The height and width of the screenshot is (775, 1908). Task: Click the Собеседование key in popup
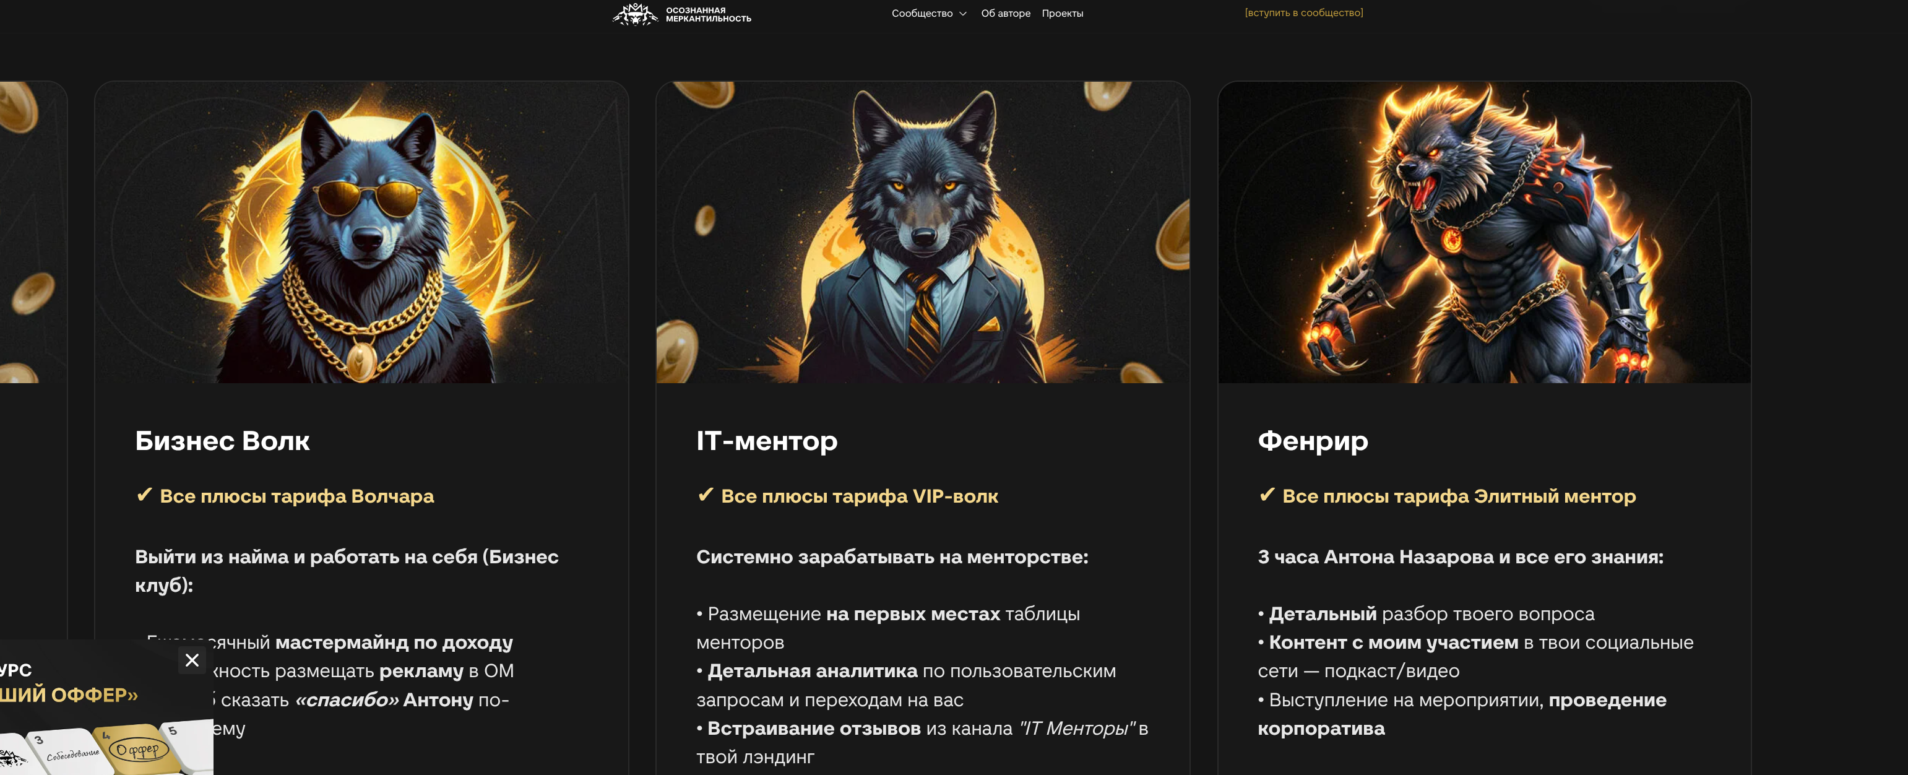pos(72,754)
